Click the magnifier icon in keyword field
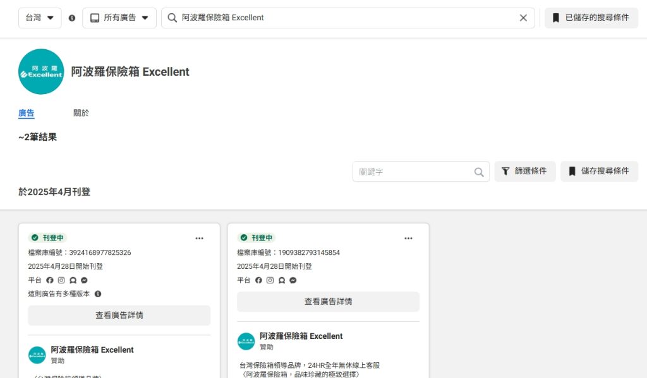 (479, 172)
